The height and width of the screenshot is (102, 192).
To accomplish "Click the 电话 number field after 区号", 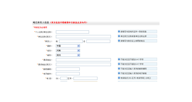I will 85,78.
